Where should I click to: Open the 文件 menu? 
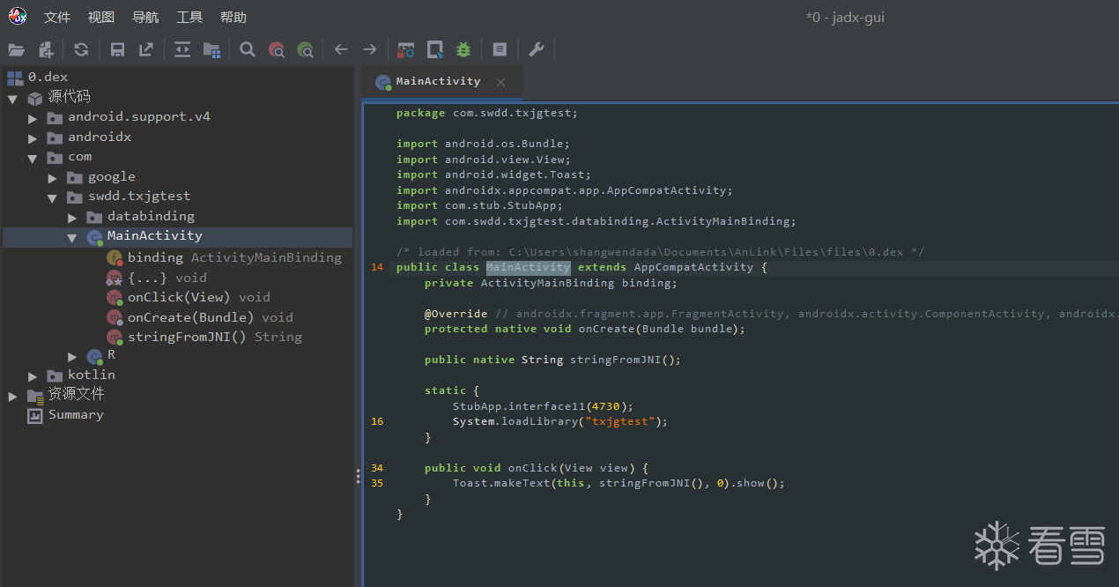tap(57, 18)
